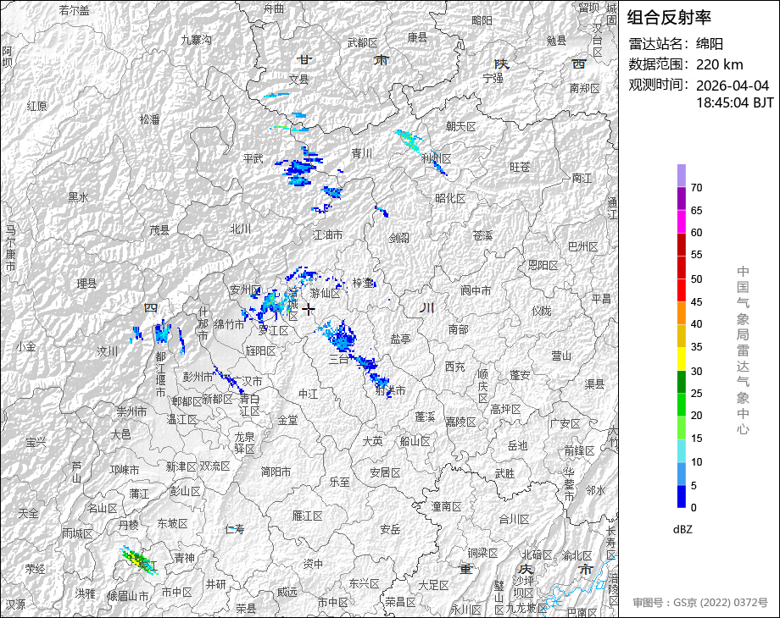Click the data range value 220 km
The width and height of the screenshot is (780, 618).
point(719,64)
